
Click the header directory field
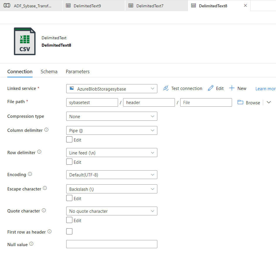click(x=149, y=103)
